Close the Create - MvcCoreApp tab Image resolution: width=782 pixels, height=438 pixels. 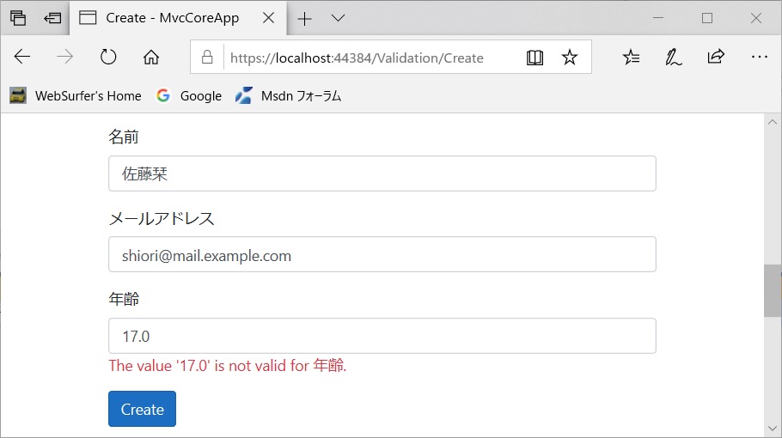[x=268, y=18]
